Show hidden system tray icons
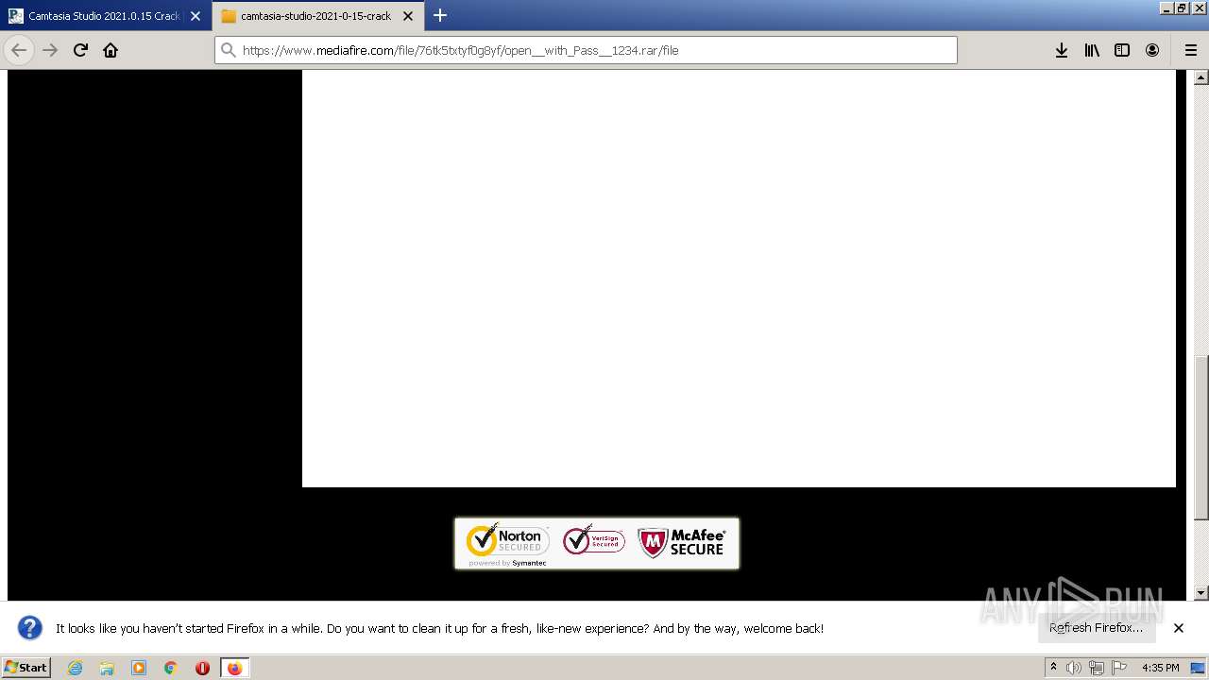Screen dimensions: 1209x680 click(1053, 668)
